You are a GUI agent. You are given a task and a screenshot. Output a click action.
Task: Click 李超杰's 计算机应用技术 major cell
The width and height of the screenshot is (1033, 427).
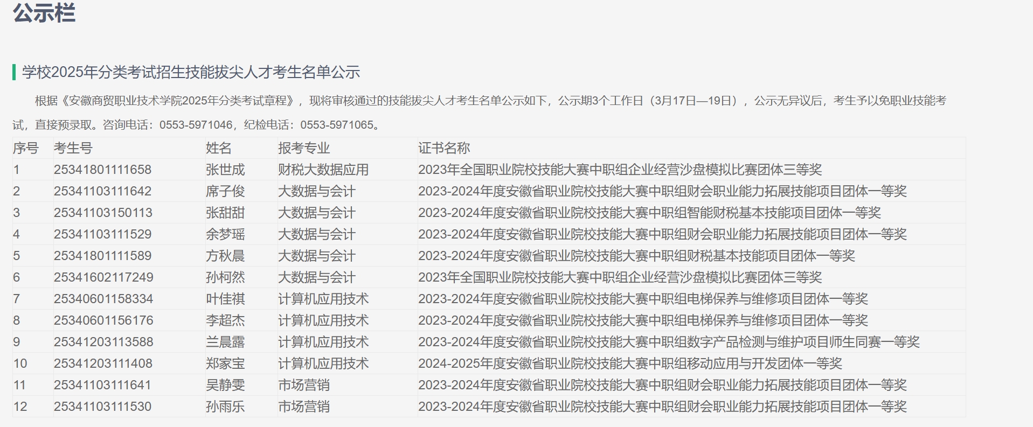point(323,320)
